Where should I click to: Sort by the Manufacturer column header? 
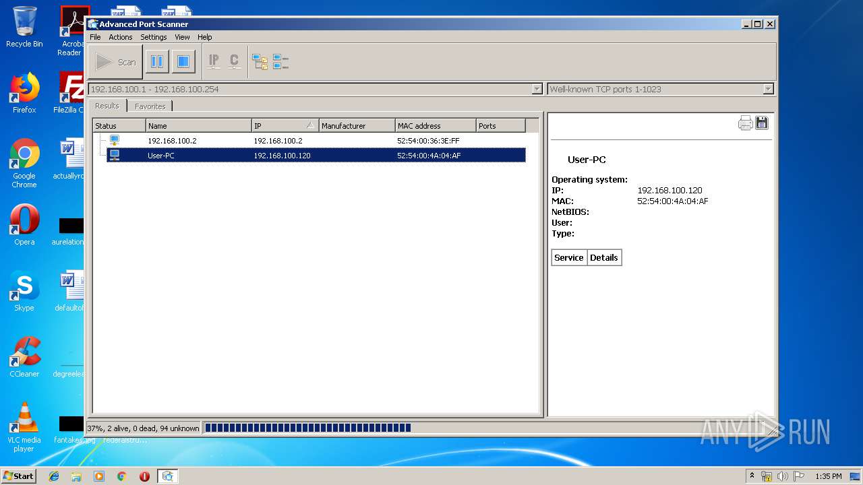tap(357, 125)
